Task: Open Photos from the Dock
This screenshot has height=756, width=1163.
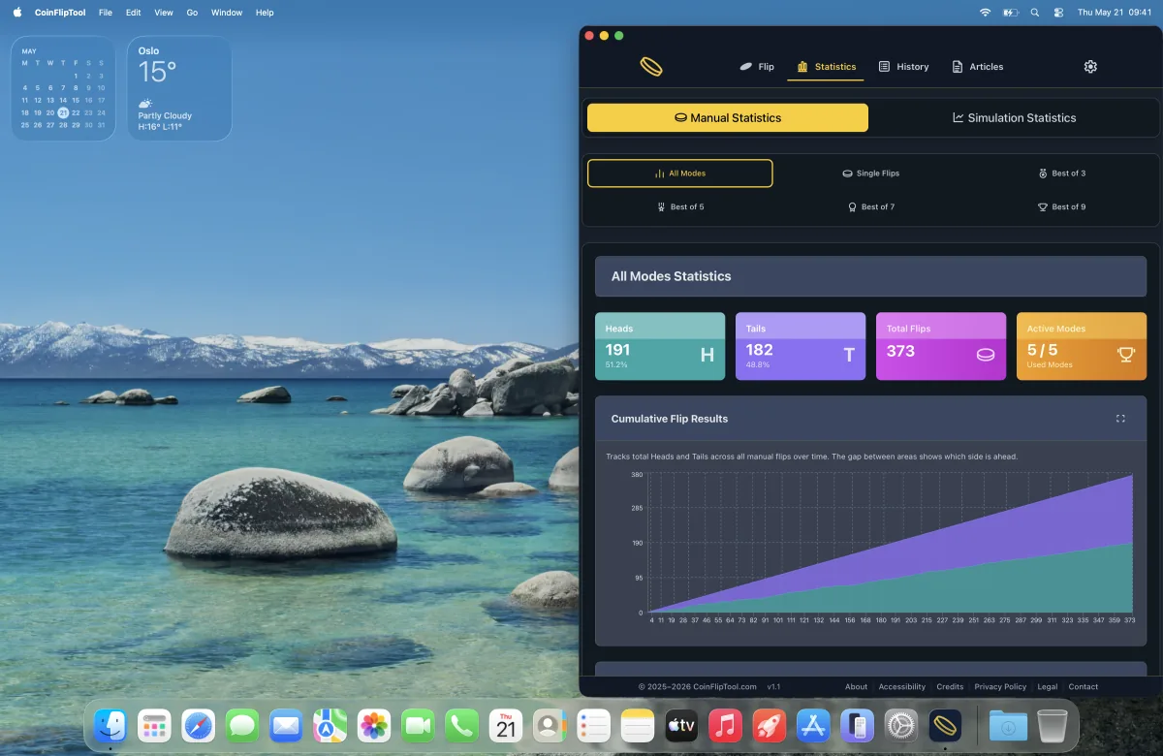Action: click(374, 725)
